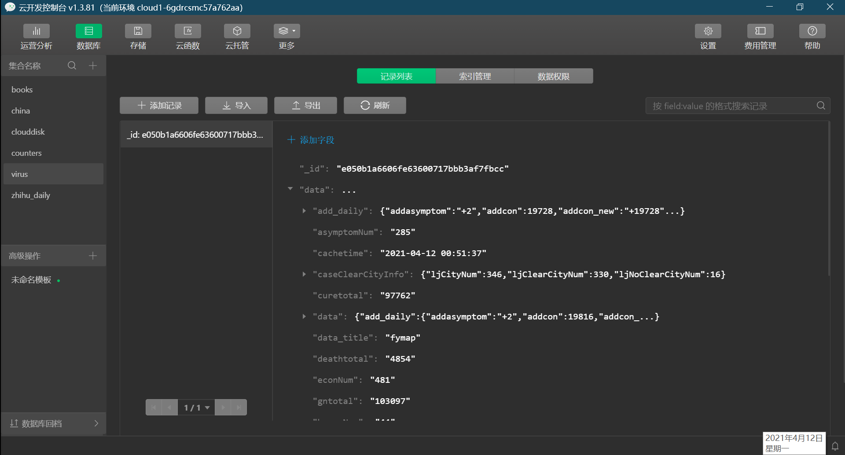Click the record detail vertical scrollbar
Image resolution: width=845 pixels, height=455 pixels.
coord(829,199)
